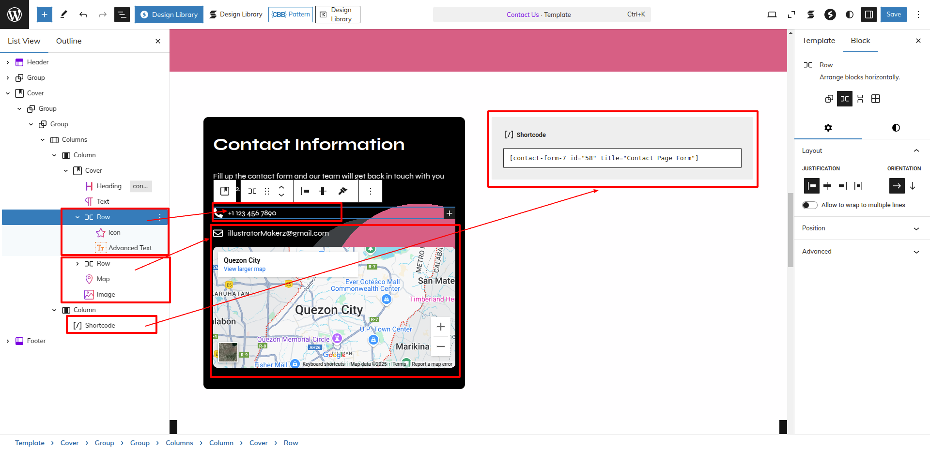
Task: Click the WordPress logo icon
Action: coord(15,15)
